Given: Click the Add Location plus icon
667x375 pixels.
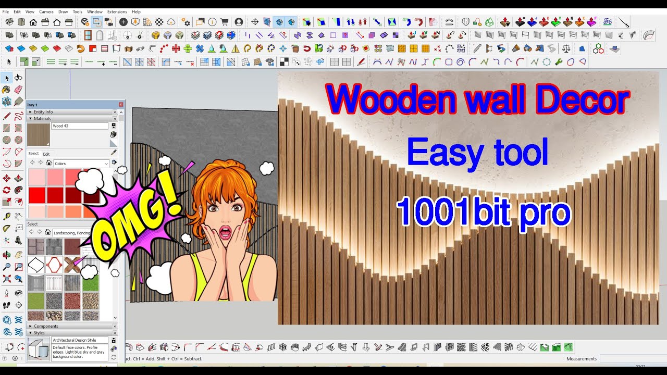Looking at the screenshot, I should point(123,22).
